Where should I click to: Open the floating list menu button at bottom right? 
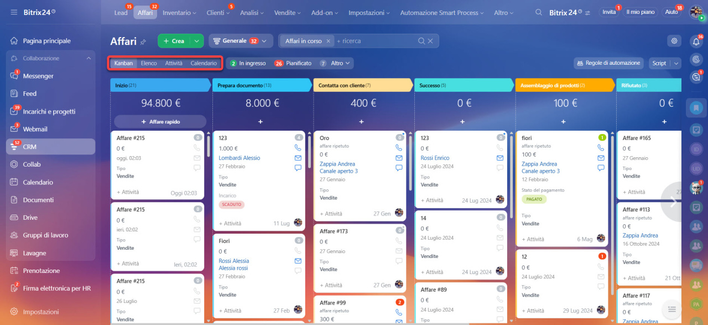coord(671,309)
